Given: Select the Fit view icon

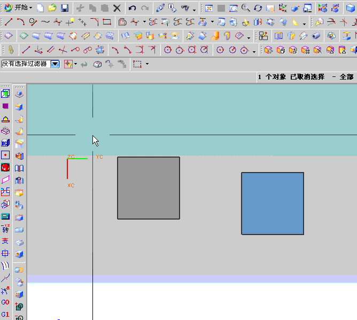Looking at the screenshot, I should [x=209, y=8].
